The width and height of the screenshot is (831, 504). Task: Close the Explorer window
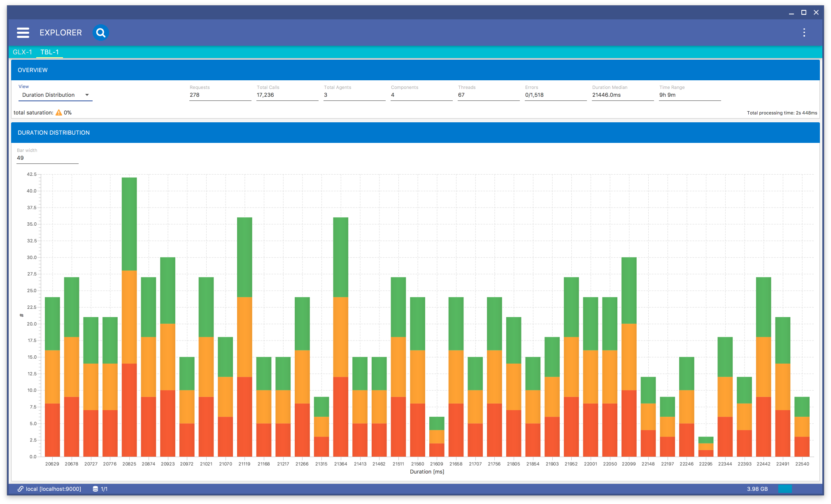click(816, 12)
